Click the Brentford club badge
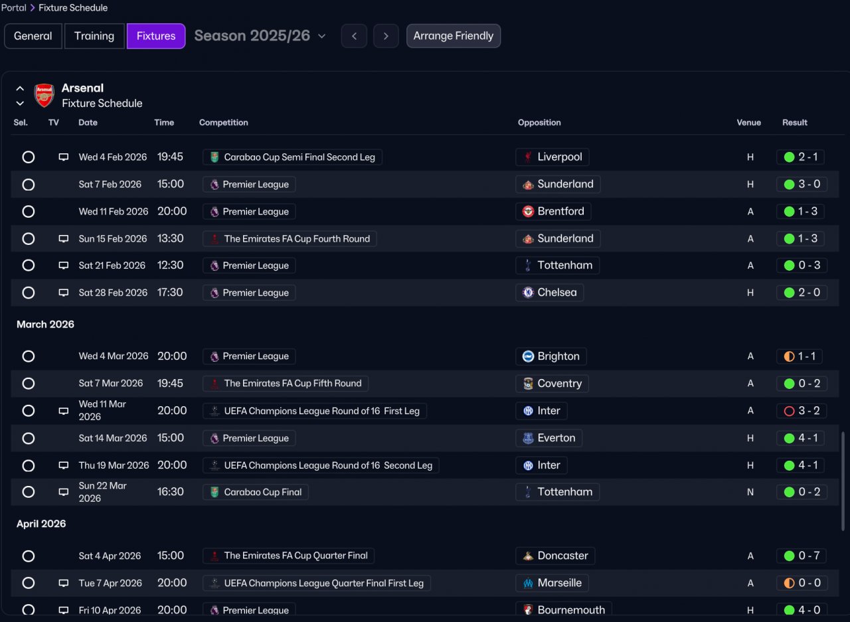Screen dimensions: 850x622 528,212
